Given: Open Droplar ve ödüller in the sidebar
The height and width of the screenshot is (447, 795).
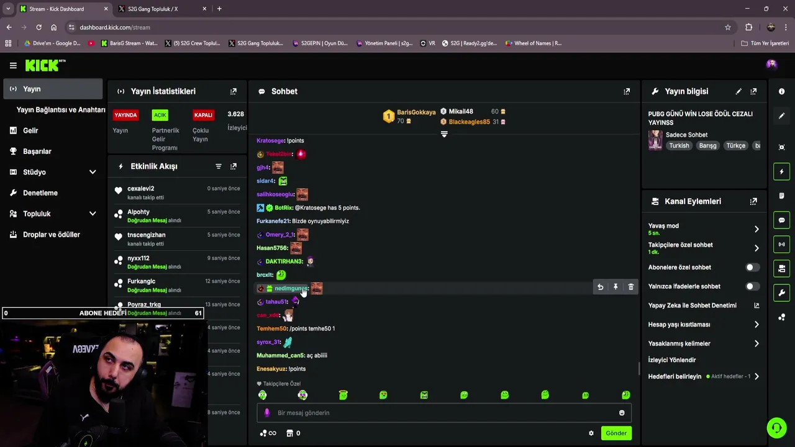Looking at the screenshot, I should 53,235.
